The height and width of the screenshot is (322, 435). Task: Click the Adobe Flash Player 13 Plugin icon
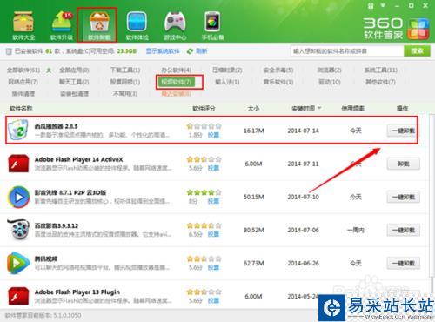tap(18, 296)
